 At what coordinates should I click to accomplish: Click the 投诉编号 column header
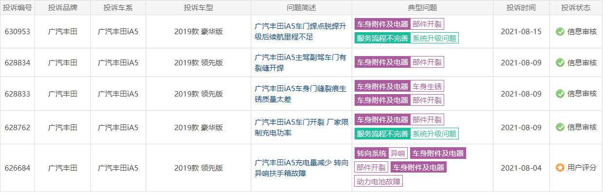(18, 8)
